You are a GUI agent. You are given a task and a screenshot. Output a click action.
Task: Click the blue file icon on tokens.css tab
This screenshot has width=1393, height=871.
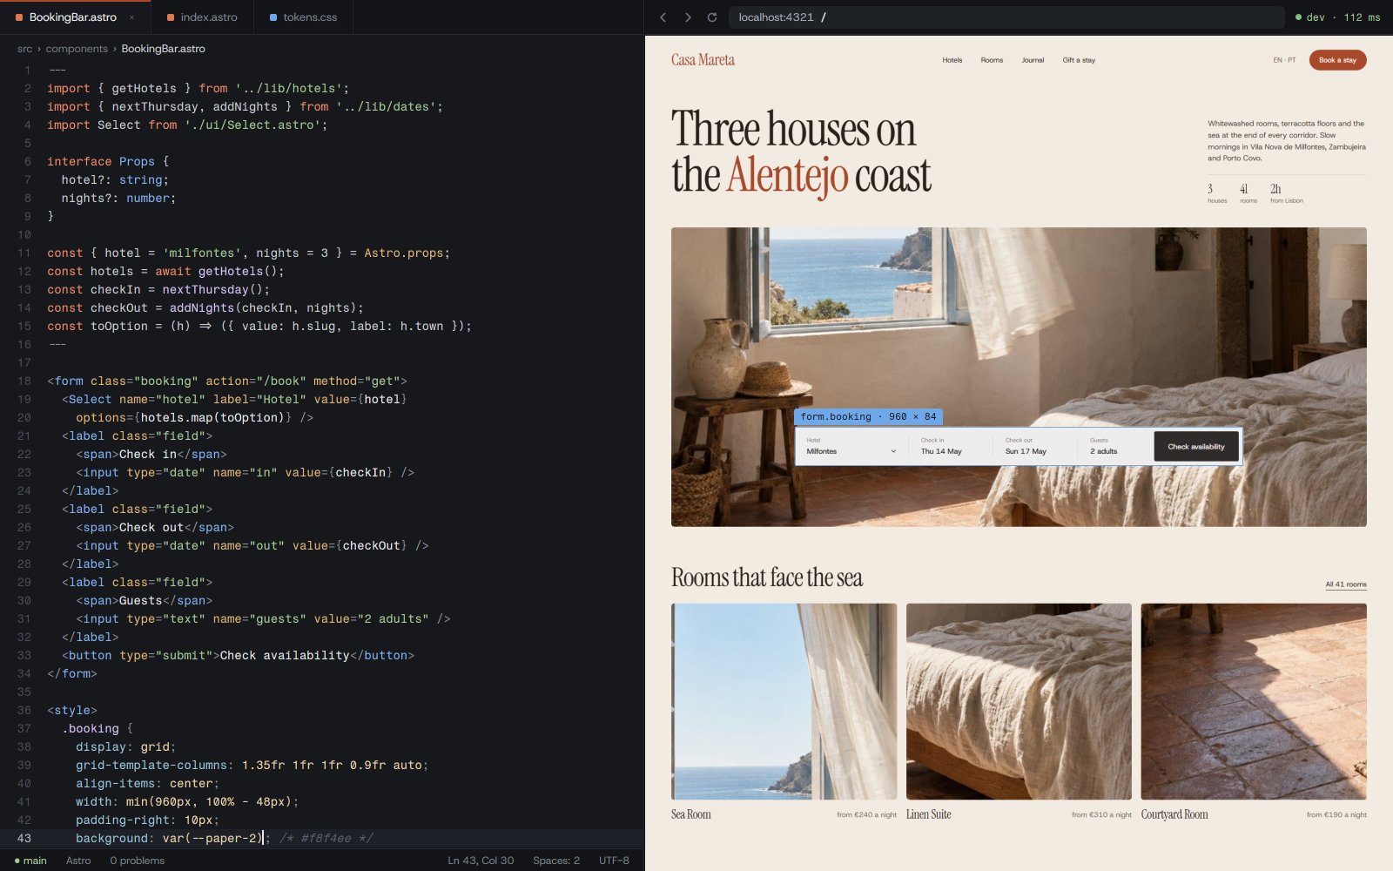click(273, 17)
